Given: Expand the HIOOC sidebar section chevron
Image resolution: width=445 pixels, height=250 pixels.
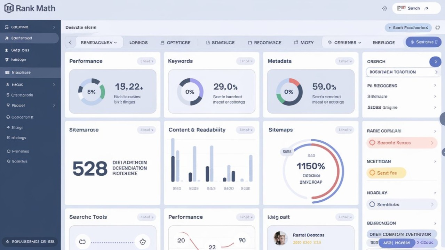Looking at the screenshot, I should pyautogui.click(x=54, y=85).
